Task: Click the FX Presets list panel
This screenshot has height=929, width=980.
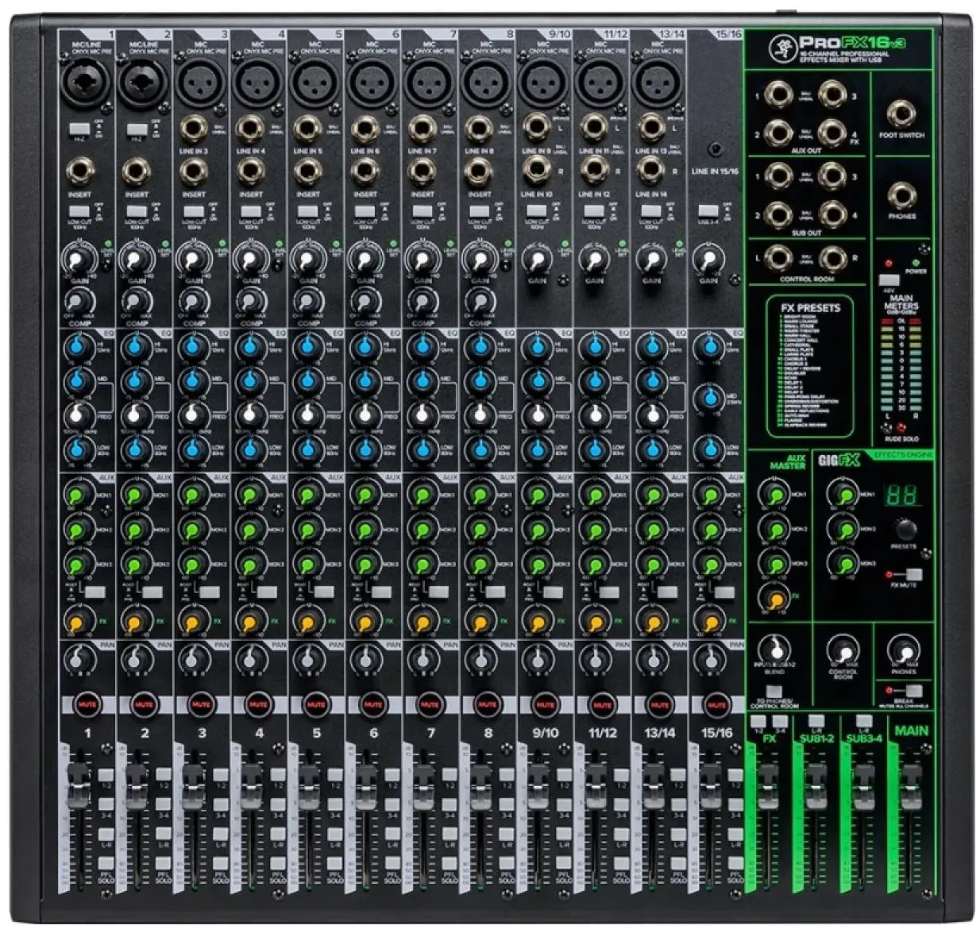Action: point(810,367)
